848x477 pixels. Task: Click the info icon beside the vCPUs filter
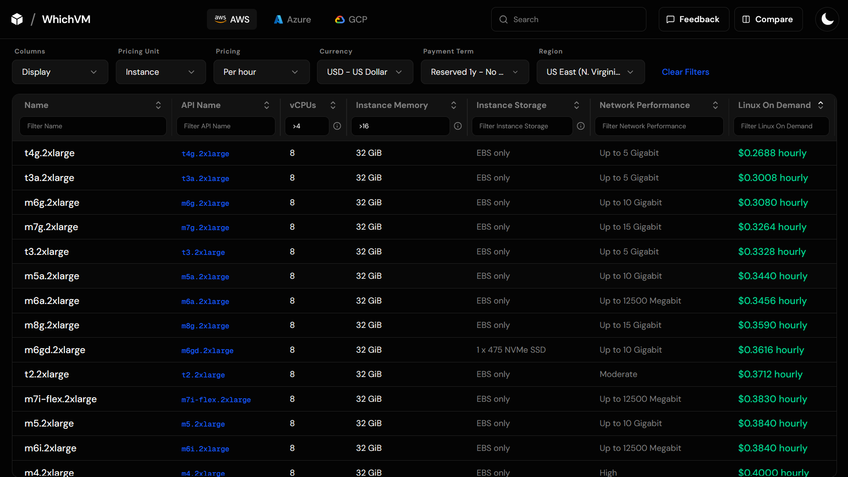[x=337, y=126]
